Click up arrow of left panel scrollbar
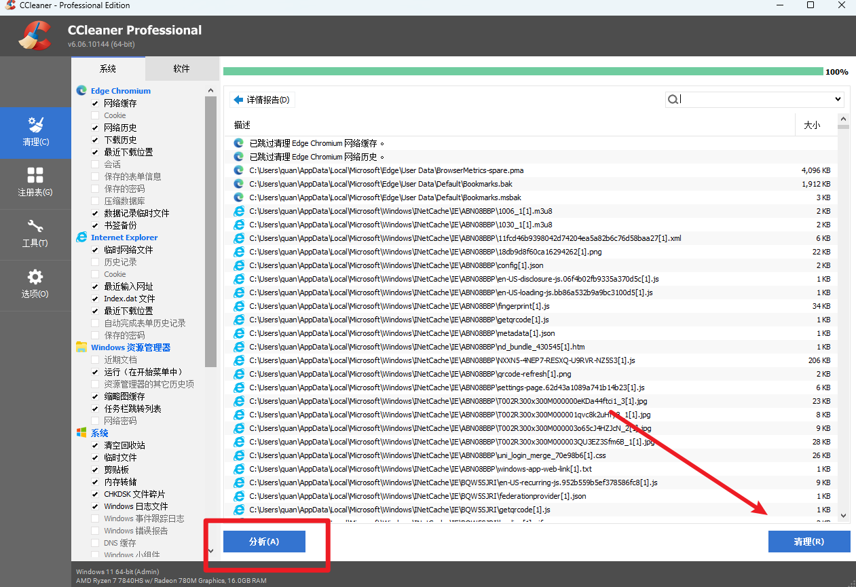 (x=210, y=90)
